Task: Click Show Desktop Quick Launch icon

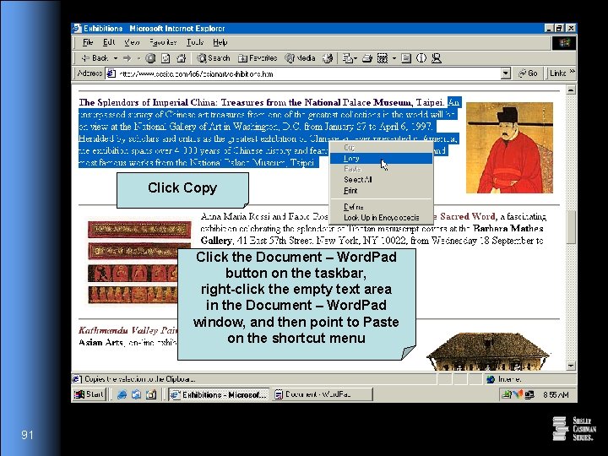Action: [151, 394]
